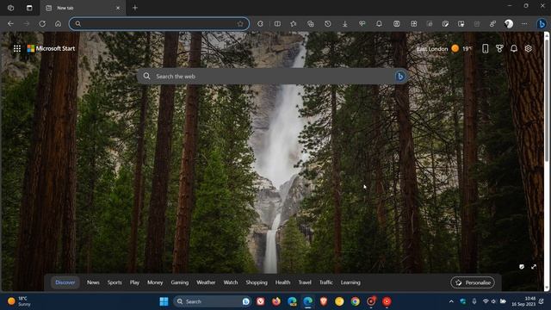Go back using the browser back arrow

pos(10,24)
